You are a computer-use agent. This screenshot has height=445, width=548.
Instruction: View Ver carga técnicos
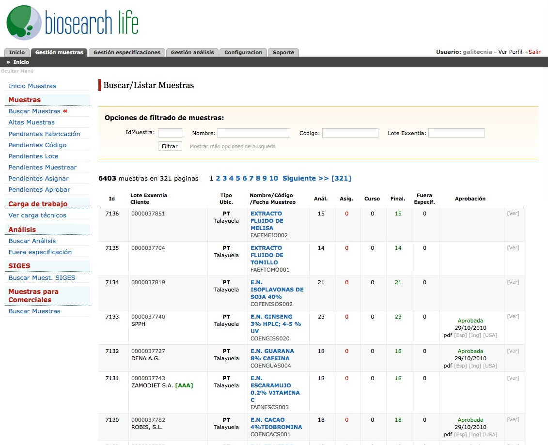37,215
